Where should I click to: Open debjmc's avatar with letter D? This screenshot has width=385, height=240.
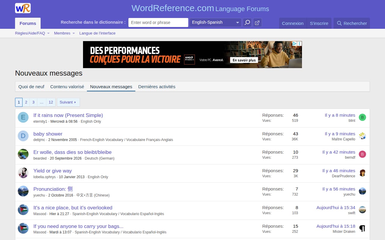(23, 136)
